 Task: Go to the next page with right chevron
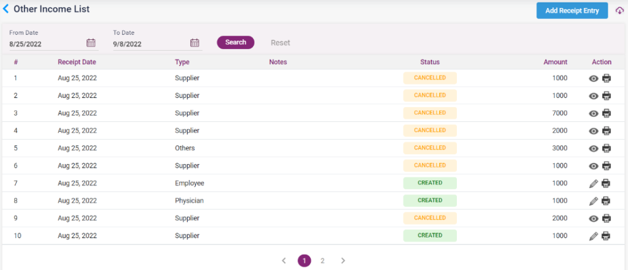[x=343, y=261]
